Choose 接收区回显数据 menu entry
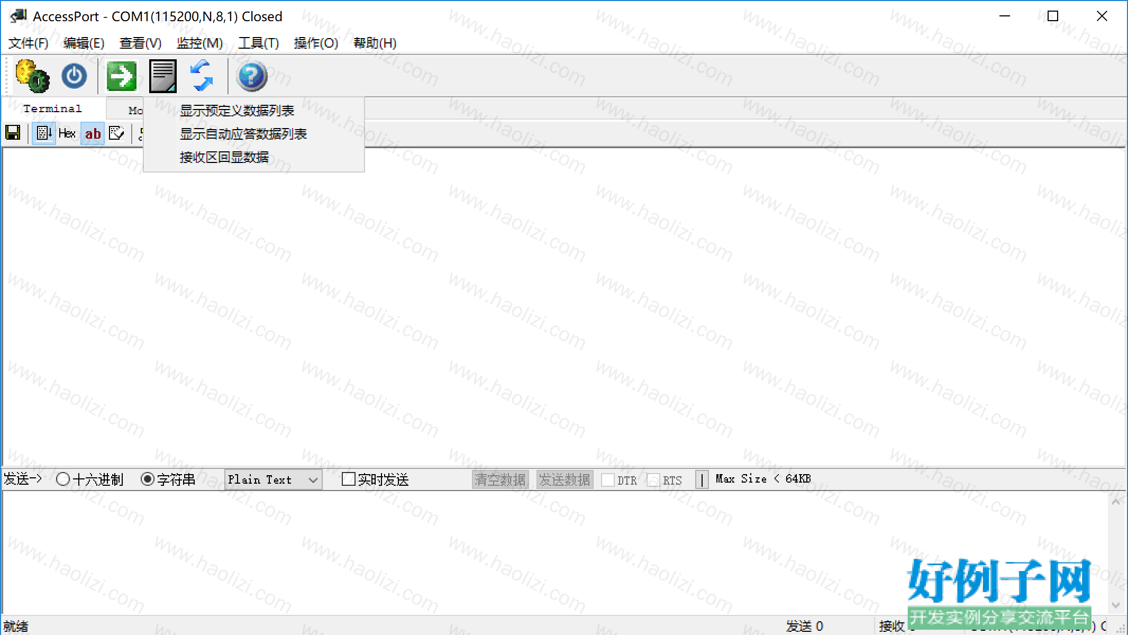The image size is (1128, 635). pos(254,157)
